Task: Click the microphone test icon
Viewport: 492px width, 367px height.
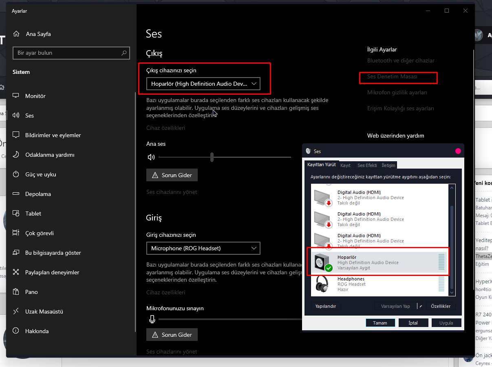Action: click(152, 319)
